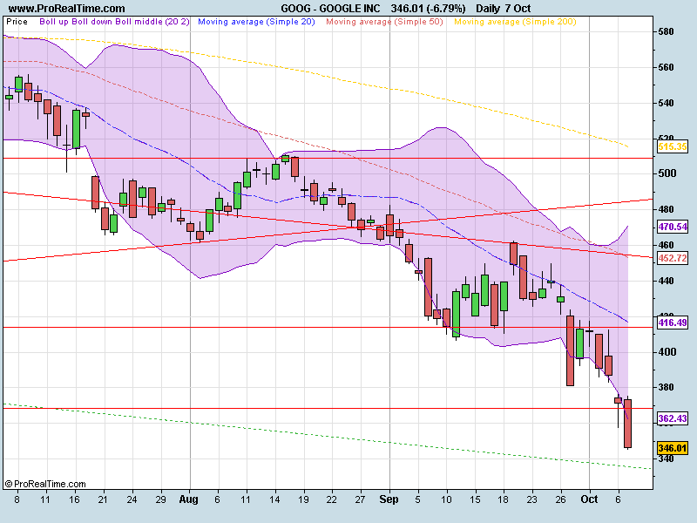This screenshot has height=523, width=697.
Task: Click the 580 price axis label
Action: (x=666, y=31)
